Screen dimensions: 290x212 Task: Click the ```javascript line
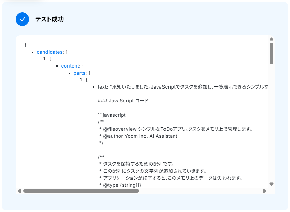[112, 115]
